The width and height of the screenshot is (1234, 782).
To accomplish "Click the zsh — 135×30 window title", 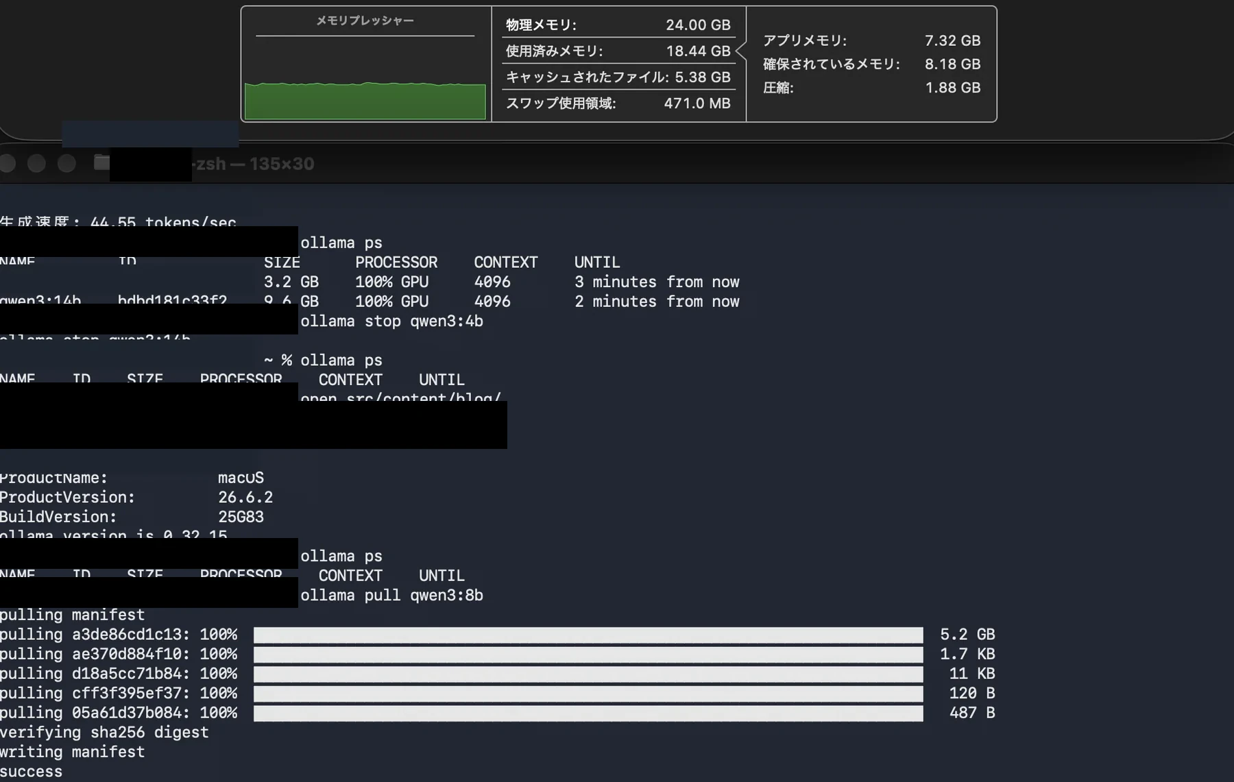I will pos(254,164).
